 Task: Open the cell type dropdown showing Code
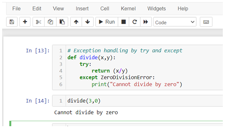tap(175, 22)
